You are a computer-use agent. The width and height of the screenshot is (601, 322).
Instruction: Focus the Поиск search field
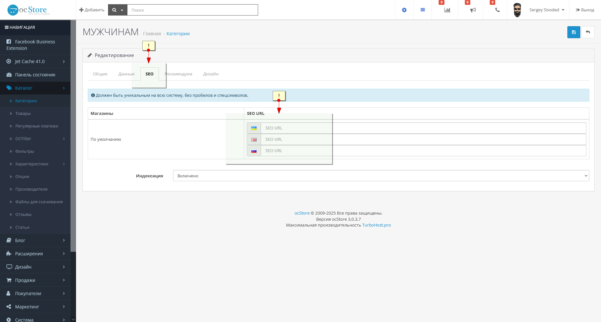pyautogui.click(x=192, y=10)
